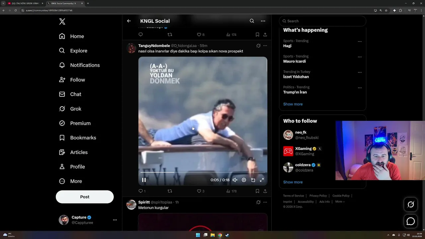
Task: Enter video fullscreen mode
Action: point(262,180)
